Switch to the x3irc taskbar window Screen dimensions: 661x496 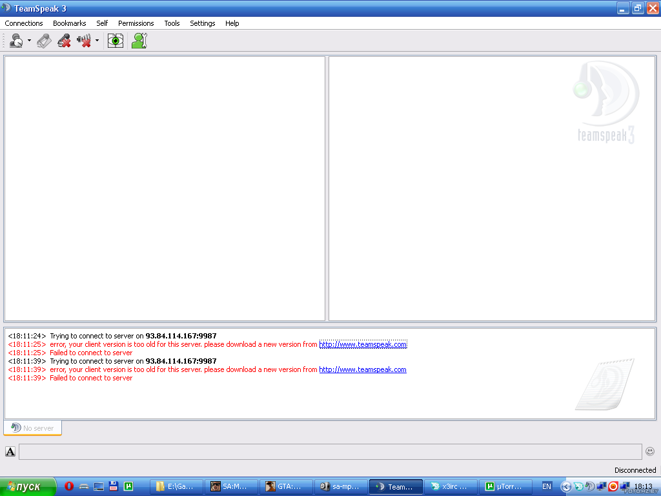pos(451,487)
